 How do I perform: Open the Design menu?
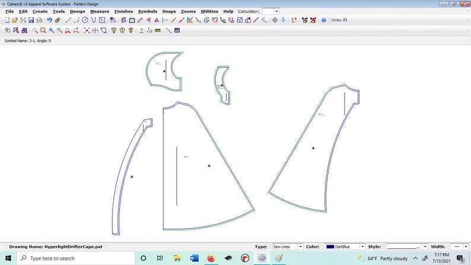pyautogui.click(x=78, y=11)
